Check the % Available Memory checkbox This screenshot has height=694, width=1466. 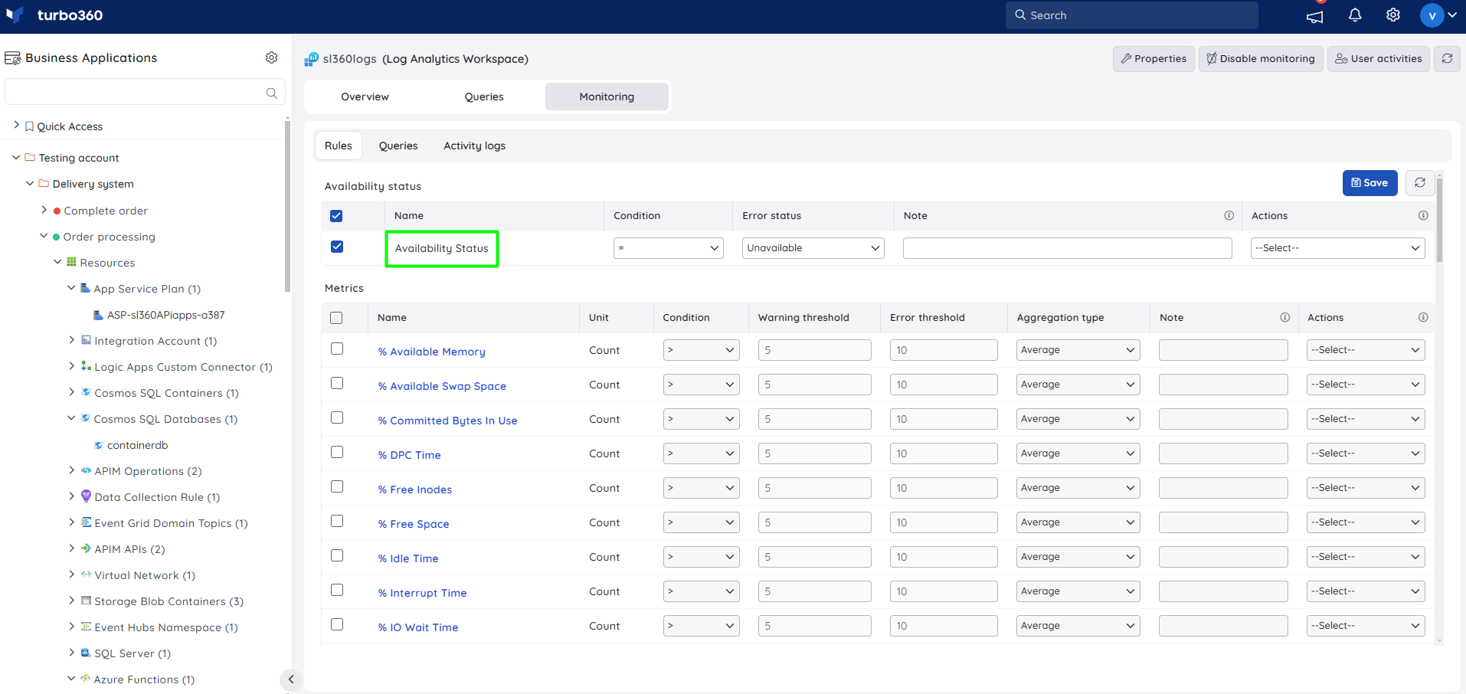tap(337, 349)
